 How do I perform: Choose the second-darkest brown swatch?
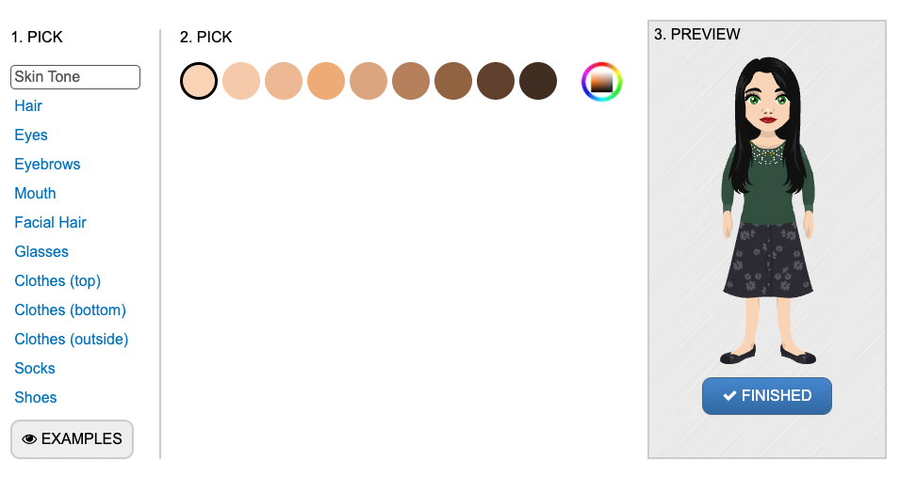click(496, 81)
